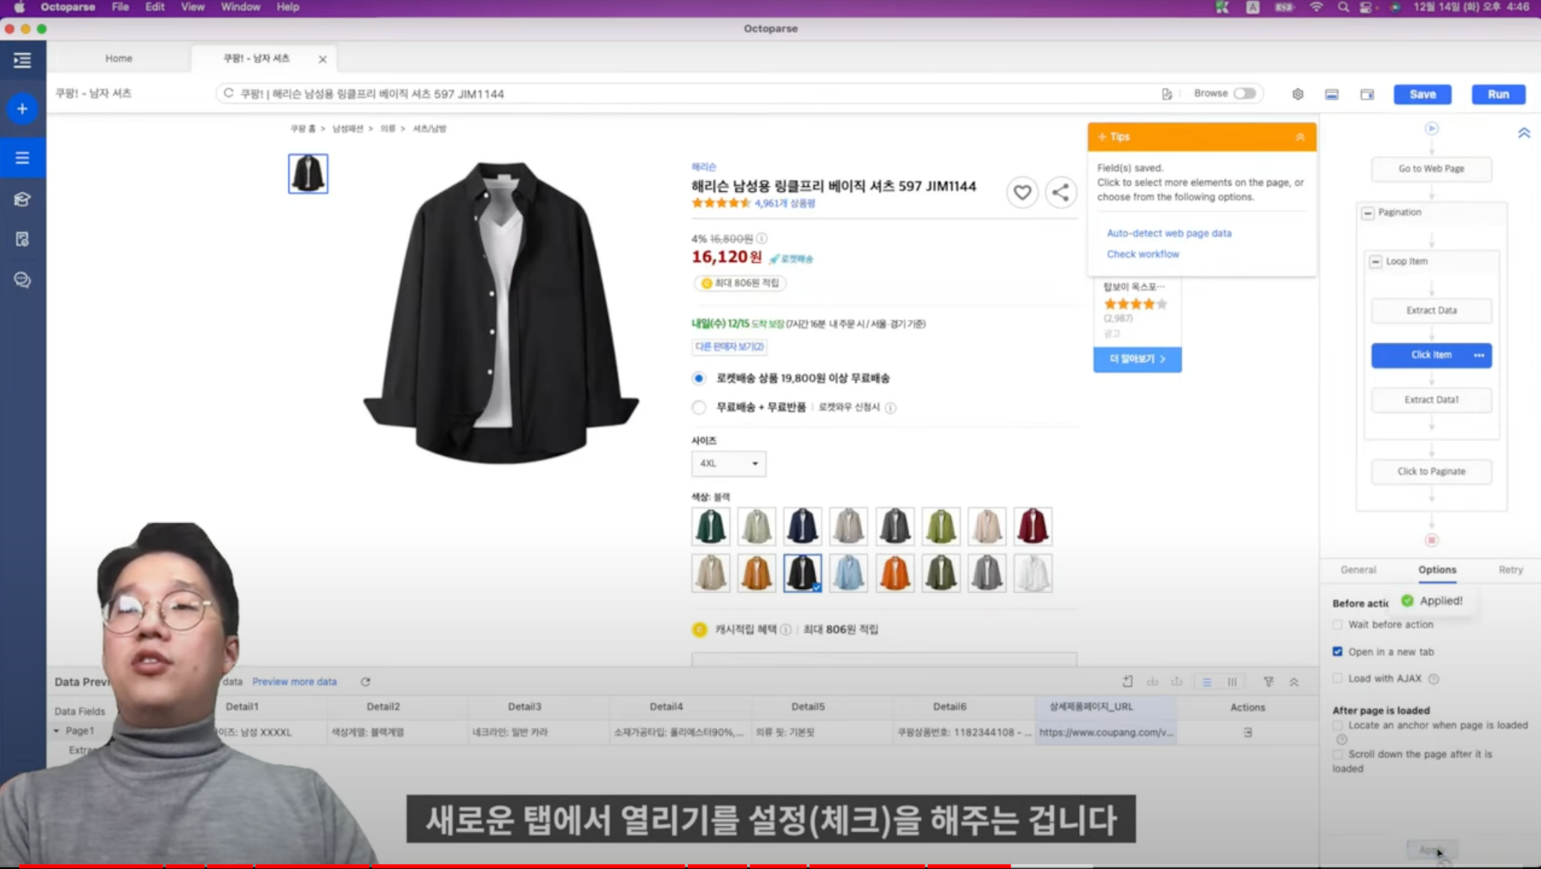Click Preview more data link
Image resolution: width=1541 pixels, height=869 pixels.
(x=294, y=682)
